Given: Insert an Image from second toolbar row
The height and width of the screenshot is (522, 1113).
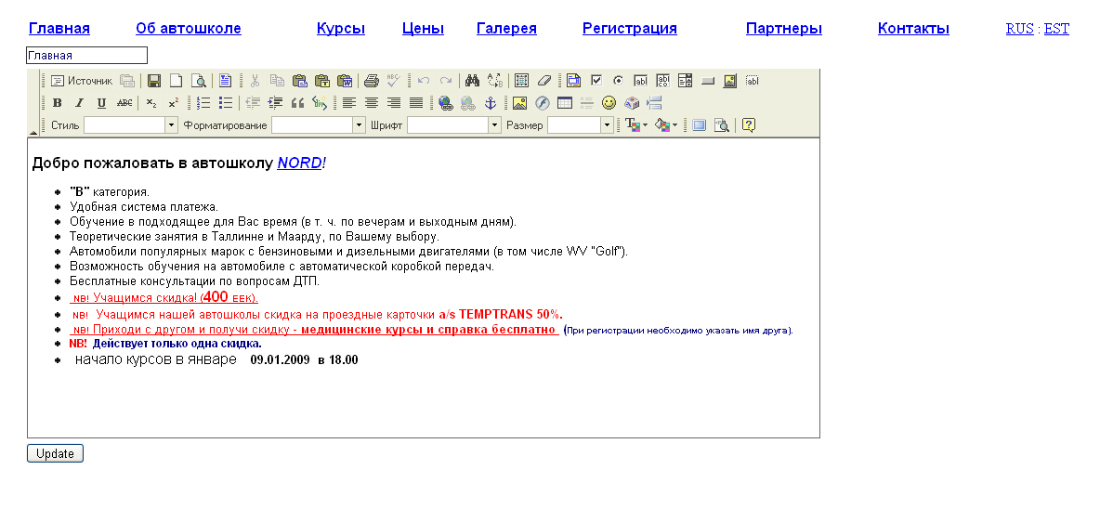Looking at the screenshot, I should click(x=519, y=103).
